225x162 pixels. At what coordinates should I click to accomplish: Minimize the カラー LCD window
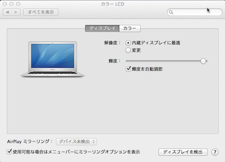(x=12, y=4)
